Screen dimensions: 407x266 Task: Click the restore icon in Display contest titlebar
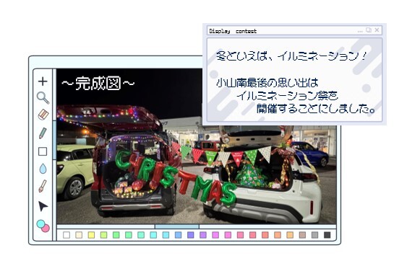pyautogui.click(x=369, y=30)
